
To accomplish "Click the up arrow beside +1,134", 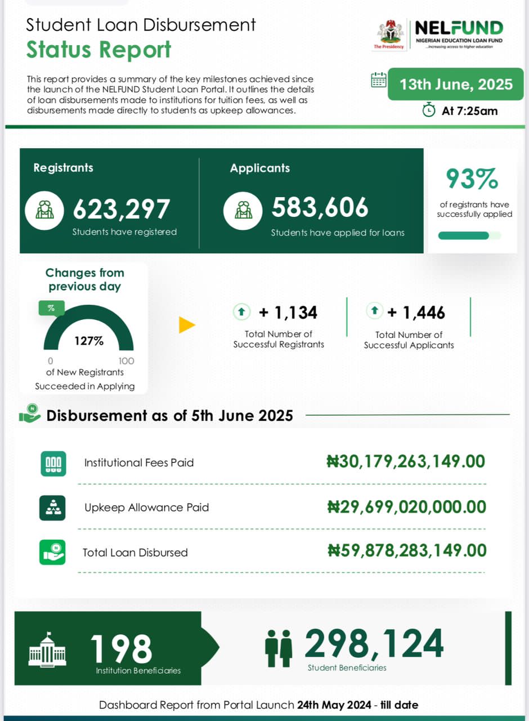I will tap(241, 311).
